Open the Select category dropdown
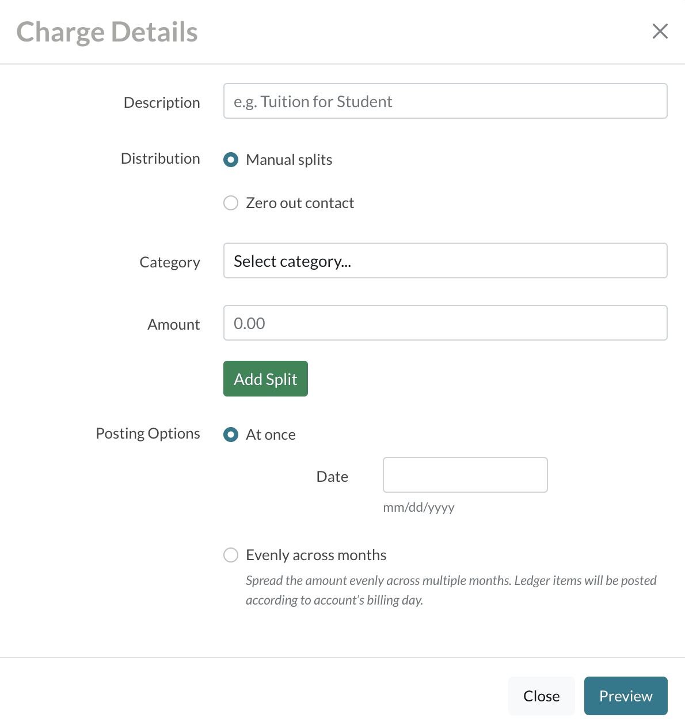Viewport: 685px width, 725px height. 445,261
